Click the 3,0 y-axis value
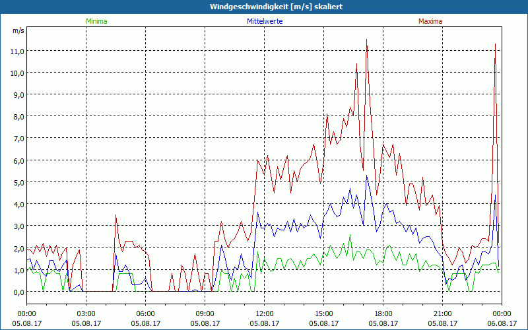Image resolution: width=528 pixels, height=330 pixels. click(18, 226)
